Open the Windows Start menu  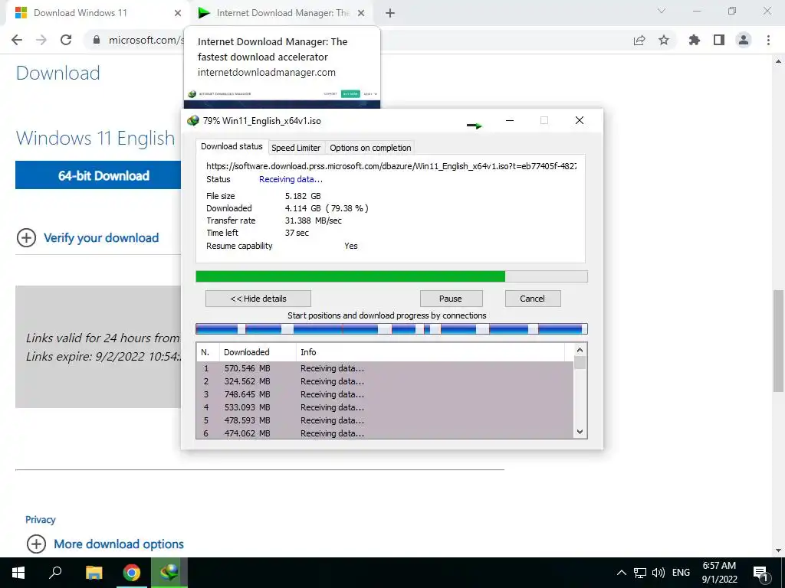(x=18, y=573)
